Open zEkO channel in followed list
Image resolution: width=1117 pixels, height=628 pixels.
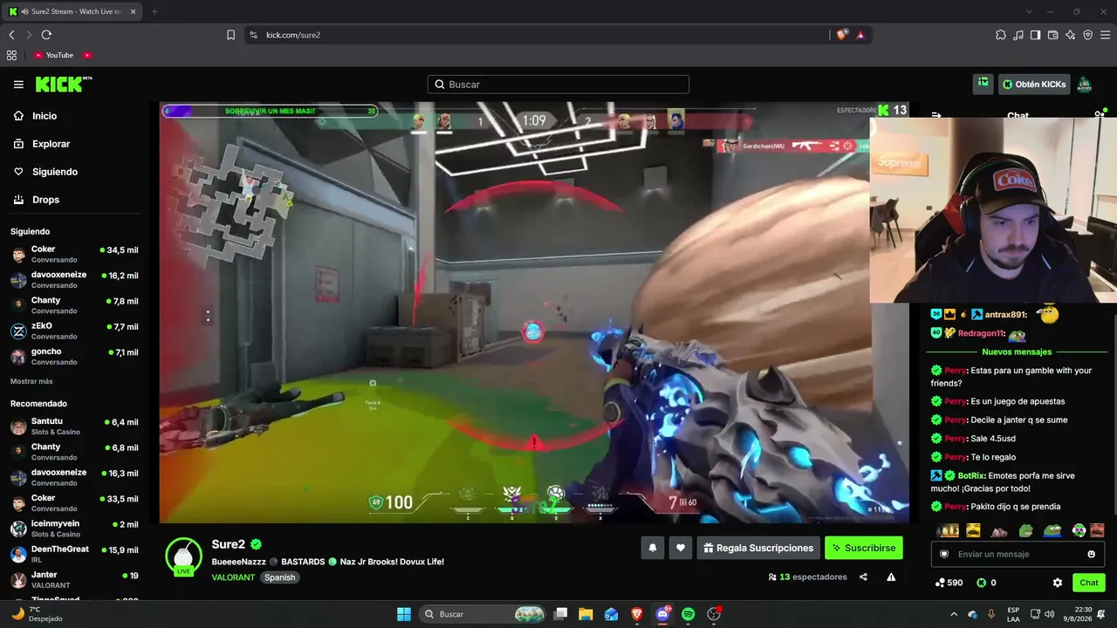click(74, 331)
